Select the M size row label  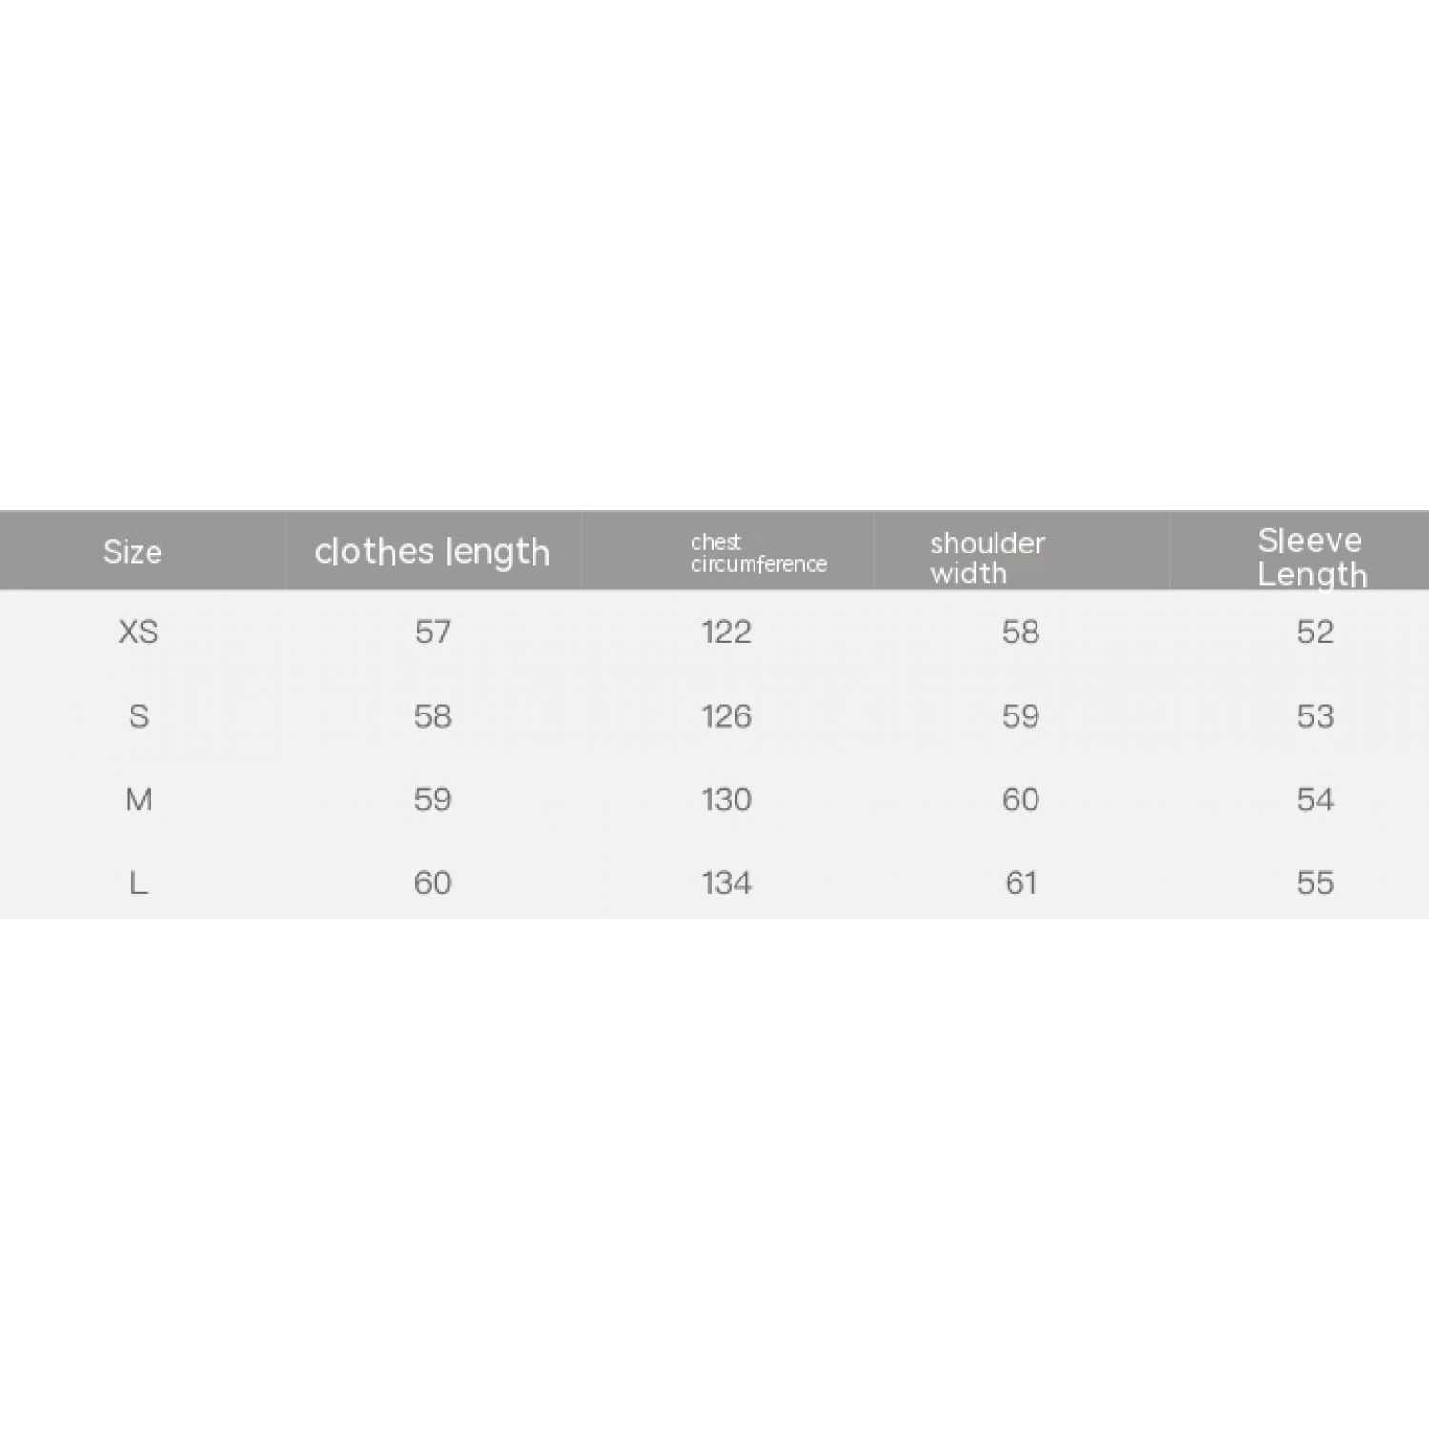pyautogui.click(x=138, y=798)
